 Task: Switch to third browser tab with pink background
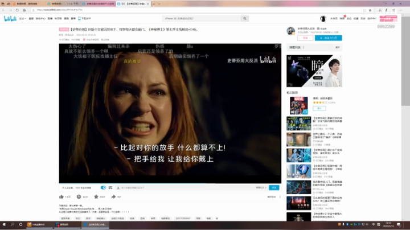tap(98, 4)
